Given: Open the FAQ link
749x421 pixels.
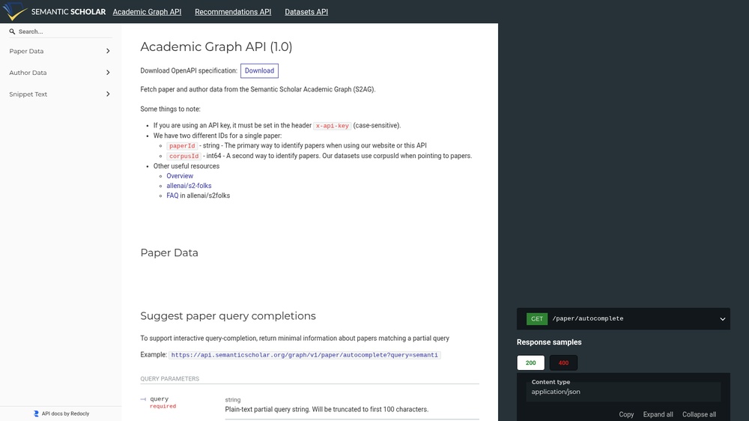Looking at the screenshot, I should tap(172, 196).
